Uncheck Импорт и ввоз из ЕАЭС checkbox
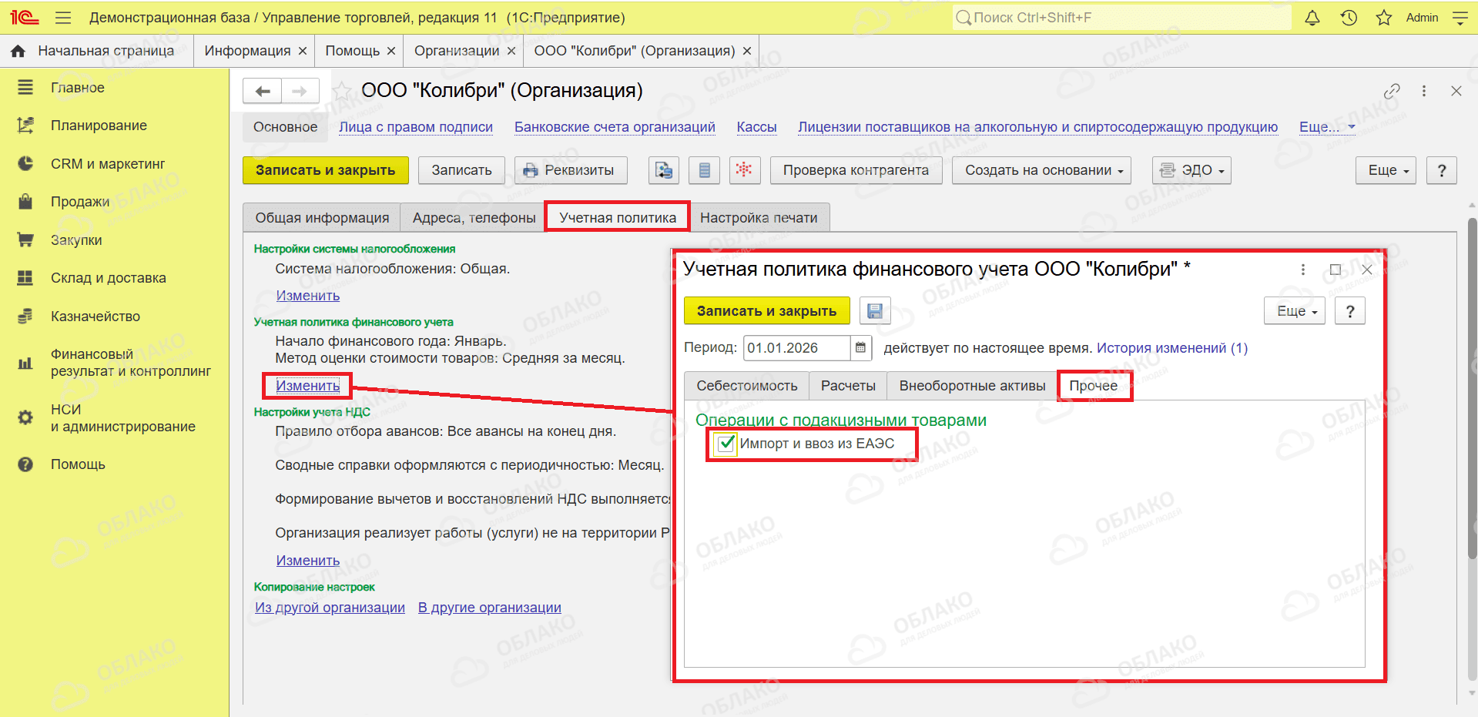Screen dimensions: 1478x717 726,444
